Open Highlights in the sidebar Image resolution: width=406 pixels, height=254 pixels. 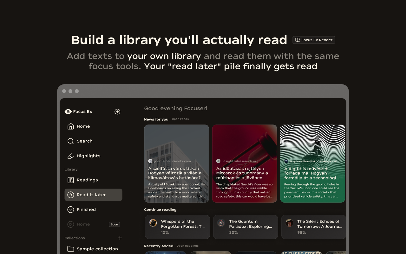[93, 156]
